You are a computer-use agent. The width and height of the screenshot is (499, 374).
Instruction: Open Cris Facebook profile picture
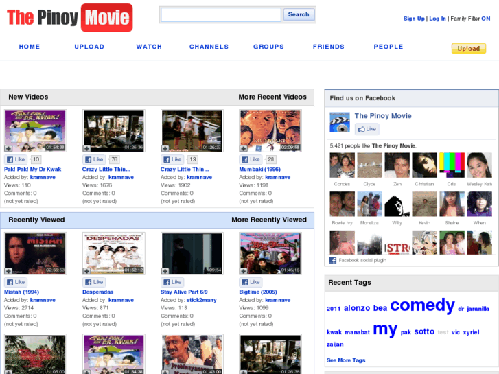pyautogui.click(x=452, y=165)
